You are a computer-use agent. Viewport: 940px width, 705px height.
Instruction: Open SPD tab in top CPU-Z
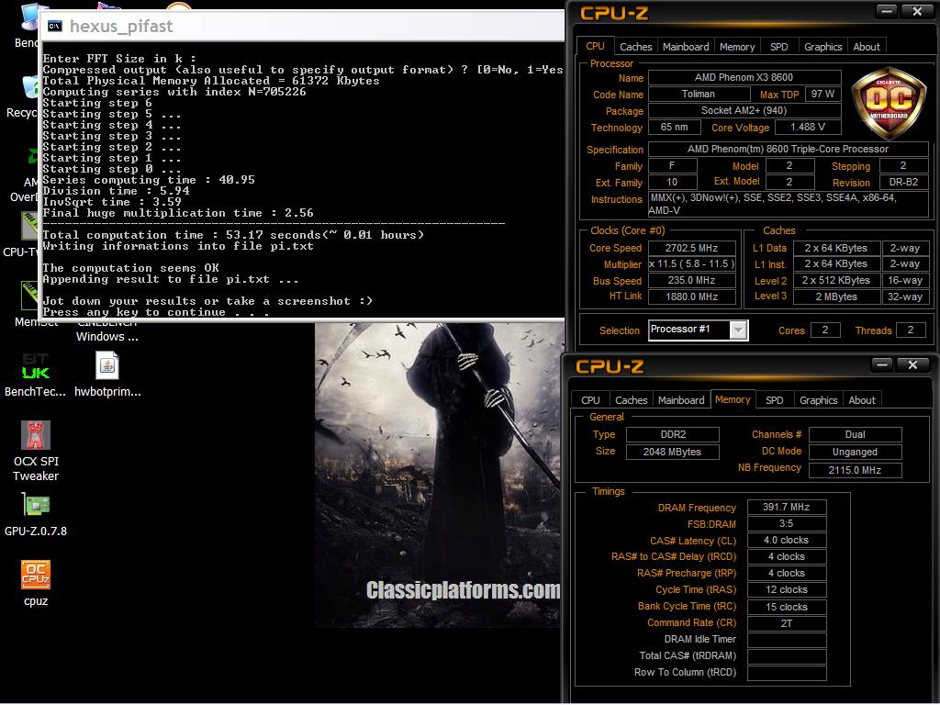point(778,47)
